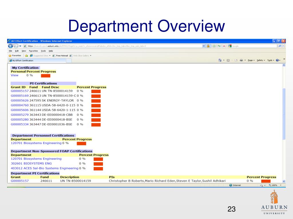Open the command bar Tools dropdown
Screen dimensions: 293x219
click(x=271, y=60)
